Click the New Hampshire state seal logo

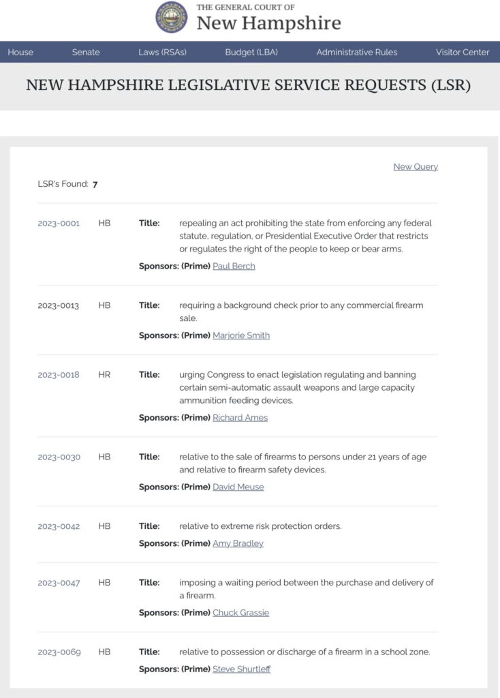(171, 18)
